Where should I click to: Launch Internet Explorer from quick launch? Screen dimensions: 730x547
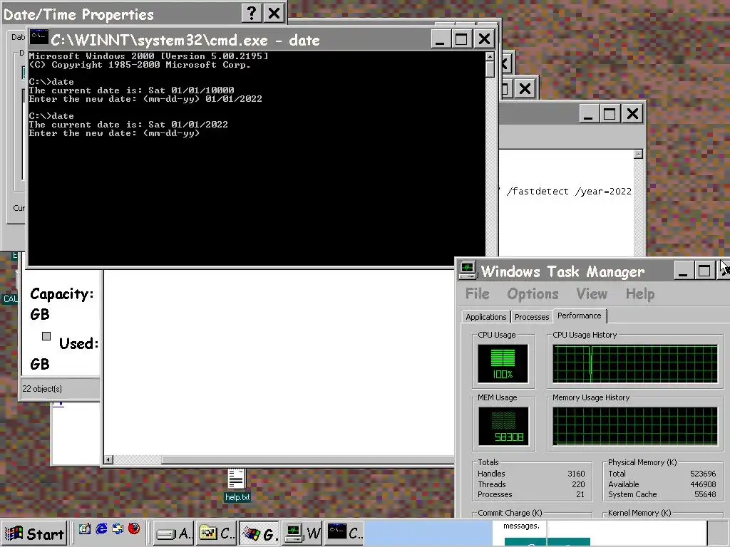101,529
